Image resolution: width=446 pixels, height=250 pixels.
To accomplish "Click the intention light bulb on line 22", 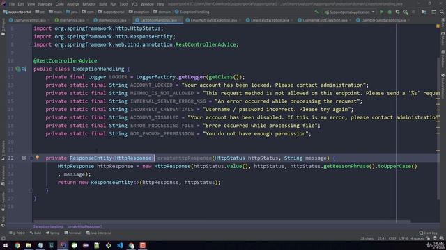I will coord(37,158).
